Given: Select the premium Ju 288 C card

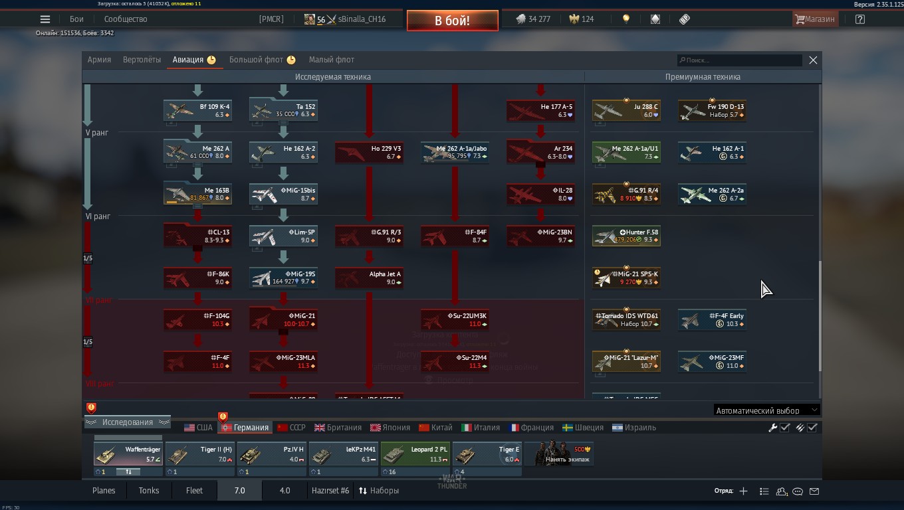Looking at the screenshot, I should tap(626, 110).
